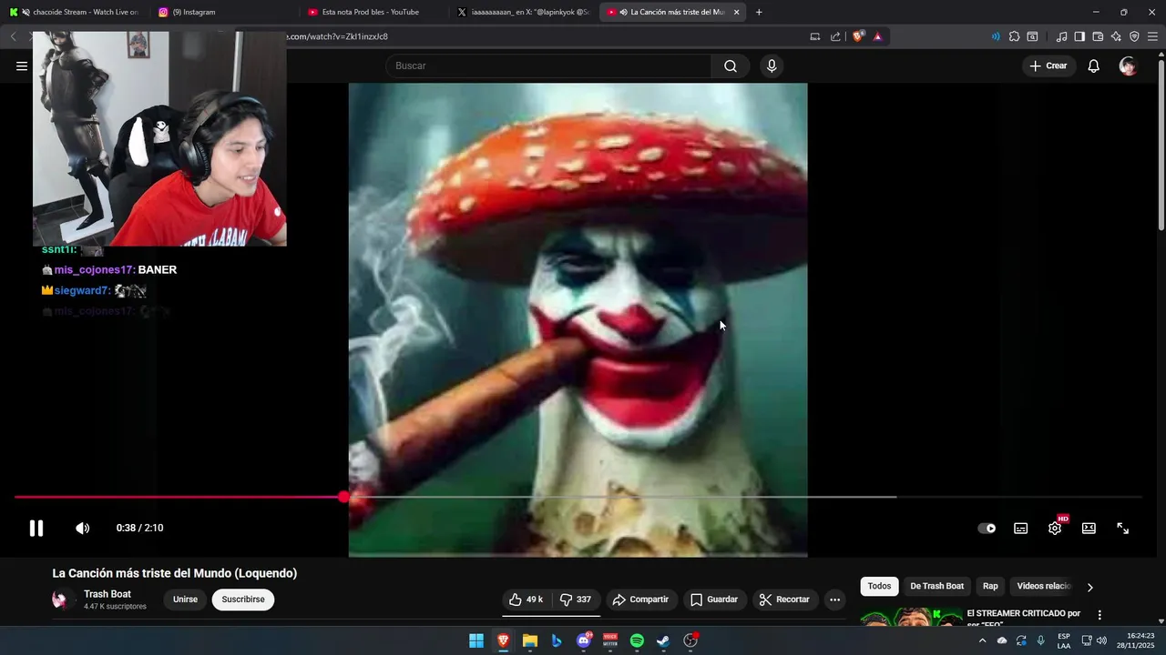Image resolution: width=1166 pixels, height=655 pixels.
Task: Switch to chacoide Stream browser tab
Action: [75, 12]
